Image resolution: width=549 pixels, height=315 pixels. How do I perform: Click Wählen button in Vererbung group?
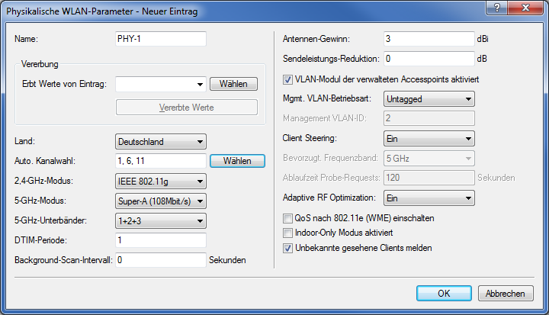point(234,84)
